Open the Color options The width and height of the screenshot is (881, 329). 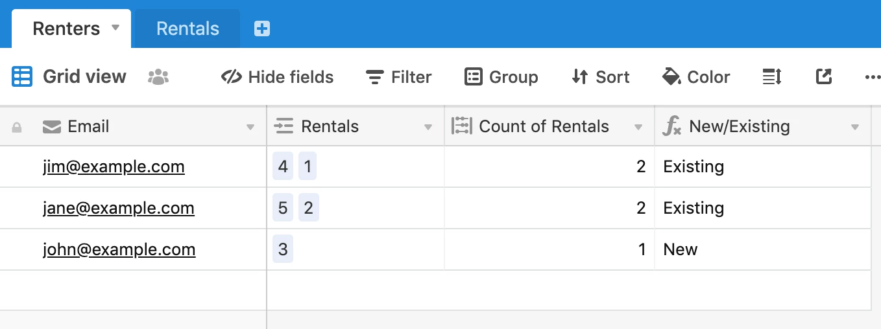pyautogui.click(x=695, y=77)
